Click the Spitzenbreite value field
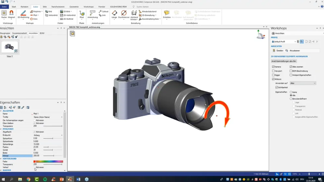Image resolution: width=324 pixels, height=182 pixels. 48,141
